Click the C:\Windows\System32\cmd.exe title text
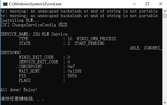The image size is (167, 105). 35,4
